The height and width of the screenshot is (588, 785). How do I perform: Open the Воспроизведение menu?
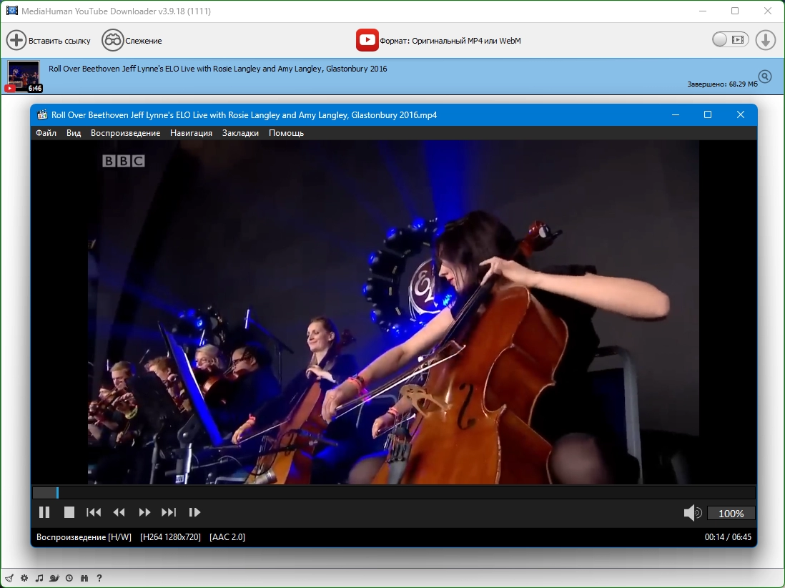pyautogui.click(x=125, y=133)
